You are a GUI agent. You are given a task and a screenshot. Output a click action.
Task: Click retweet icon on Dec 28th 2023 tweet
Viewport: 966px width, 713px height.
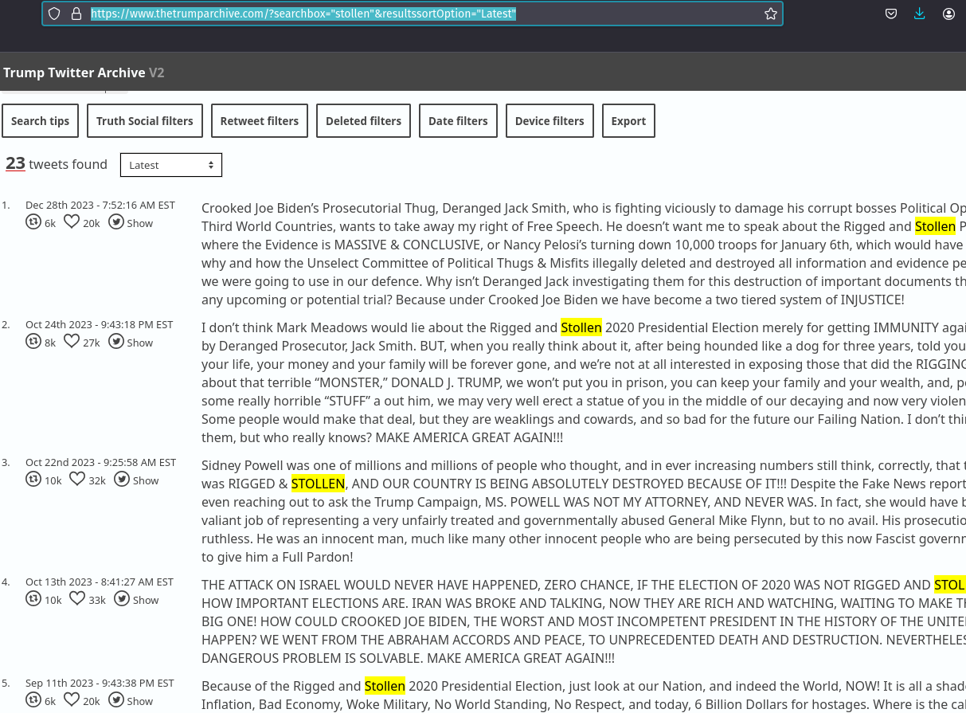click(33, 222)
